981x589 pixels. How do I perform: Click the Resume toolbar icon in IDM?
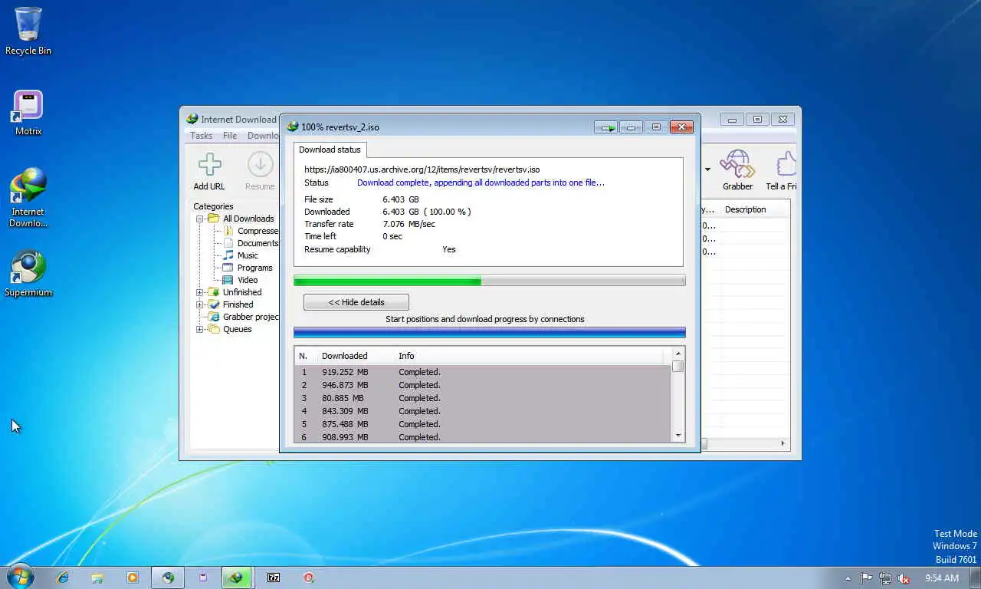(x=260, y=170)
